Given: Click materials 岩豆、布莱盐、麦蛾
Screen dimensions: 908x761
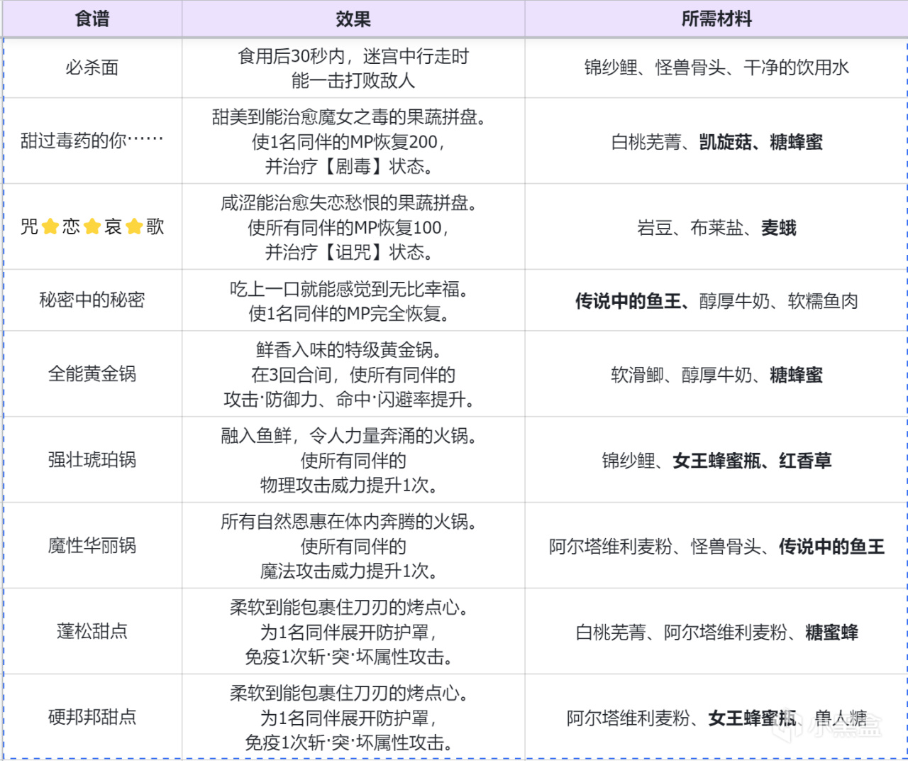Looking at the screenshot, I should tap(716, 228).
